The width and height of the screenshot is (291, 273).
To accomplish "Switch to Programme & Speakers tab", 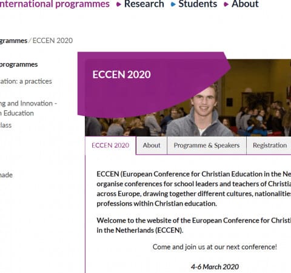I will [207, 146].
